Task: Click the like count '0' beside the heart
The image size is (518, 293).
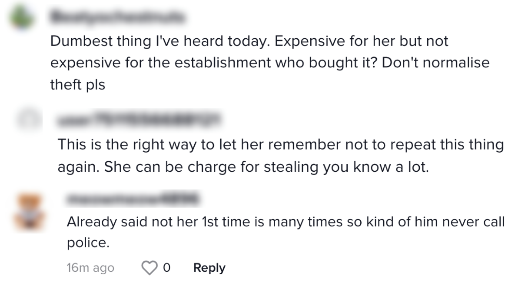Action: (x=166, y=268)
